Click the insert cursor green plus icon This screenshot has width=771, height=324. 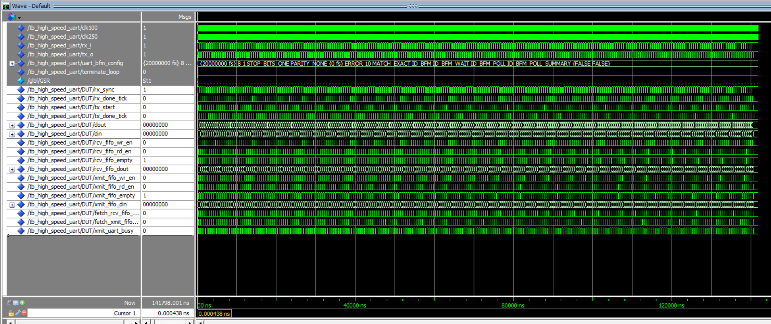coord(22,303)
